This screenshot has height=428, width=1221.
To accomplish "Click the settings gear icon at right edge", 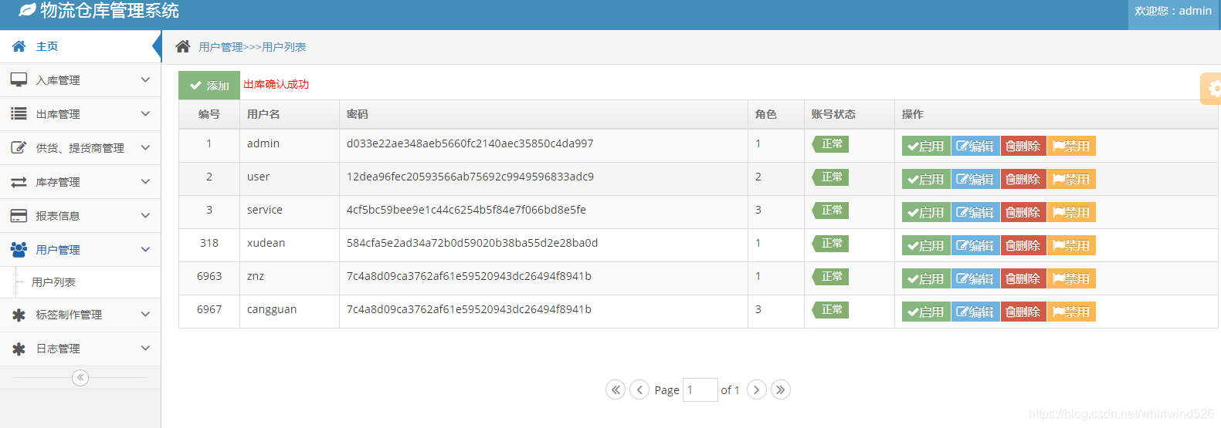I will (x=1213, y=89).
